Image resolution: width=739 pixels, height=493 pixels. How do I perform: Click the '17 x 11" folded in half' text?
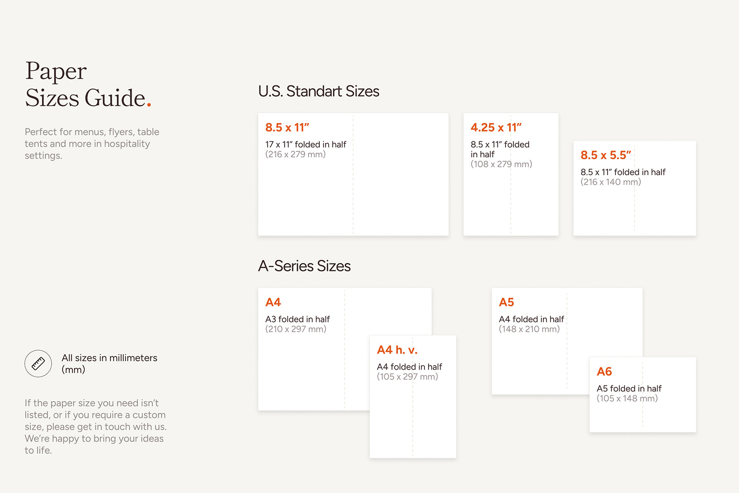(306, 144)
